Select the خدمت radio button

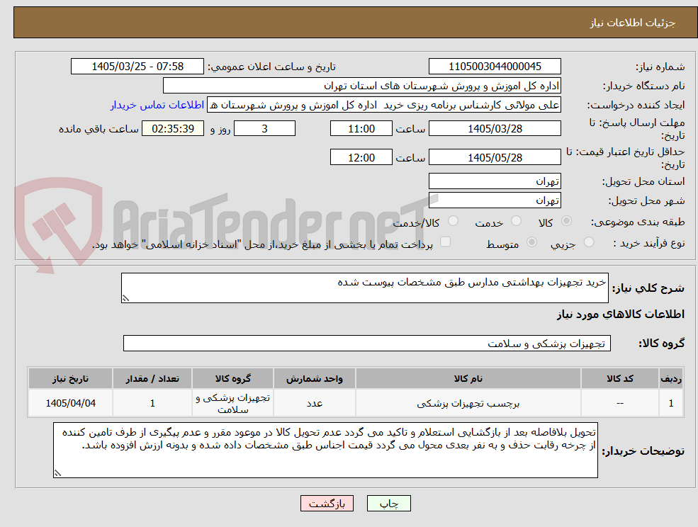click(x=516, y=221)
